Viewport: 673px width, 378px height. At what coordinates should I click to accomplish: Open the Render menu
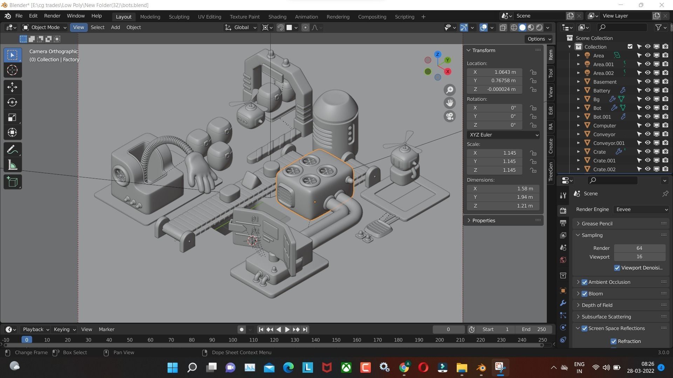52,16
